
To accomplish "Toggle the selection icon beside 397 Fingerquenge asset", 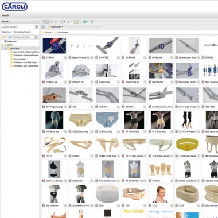I will click(65, 107).
